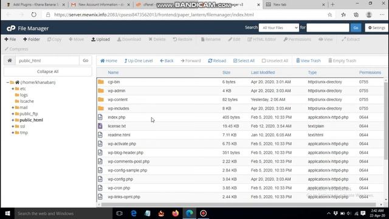
Task: Sort by Permissions column header
Action: tap(370, 72)
